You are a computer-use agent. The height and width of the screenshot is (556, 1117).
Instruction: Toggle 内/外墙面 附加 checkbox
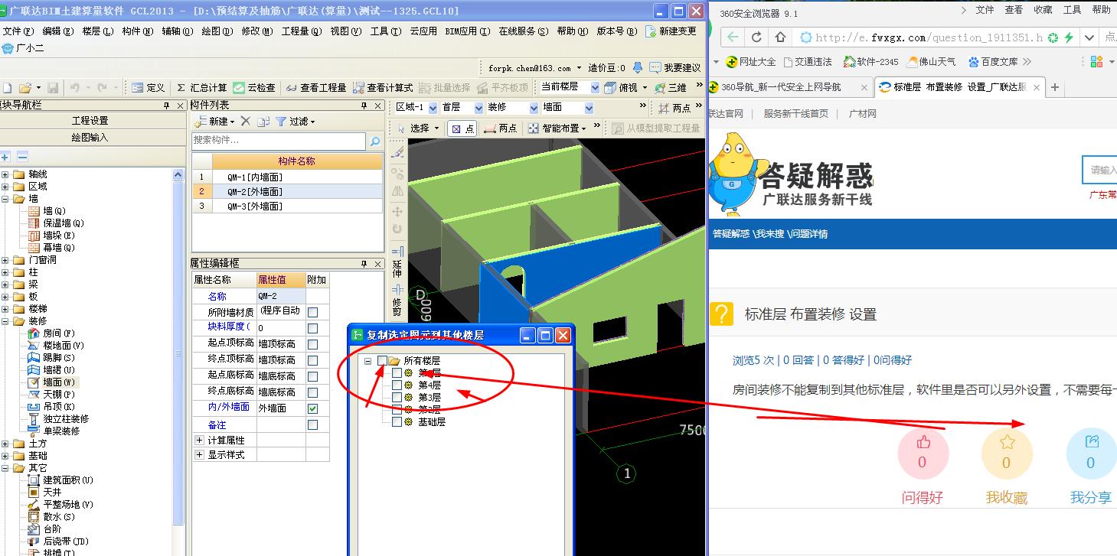[x=312, y=408]
